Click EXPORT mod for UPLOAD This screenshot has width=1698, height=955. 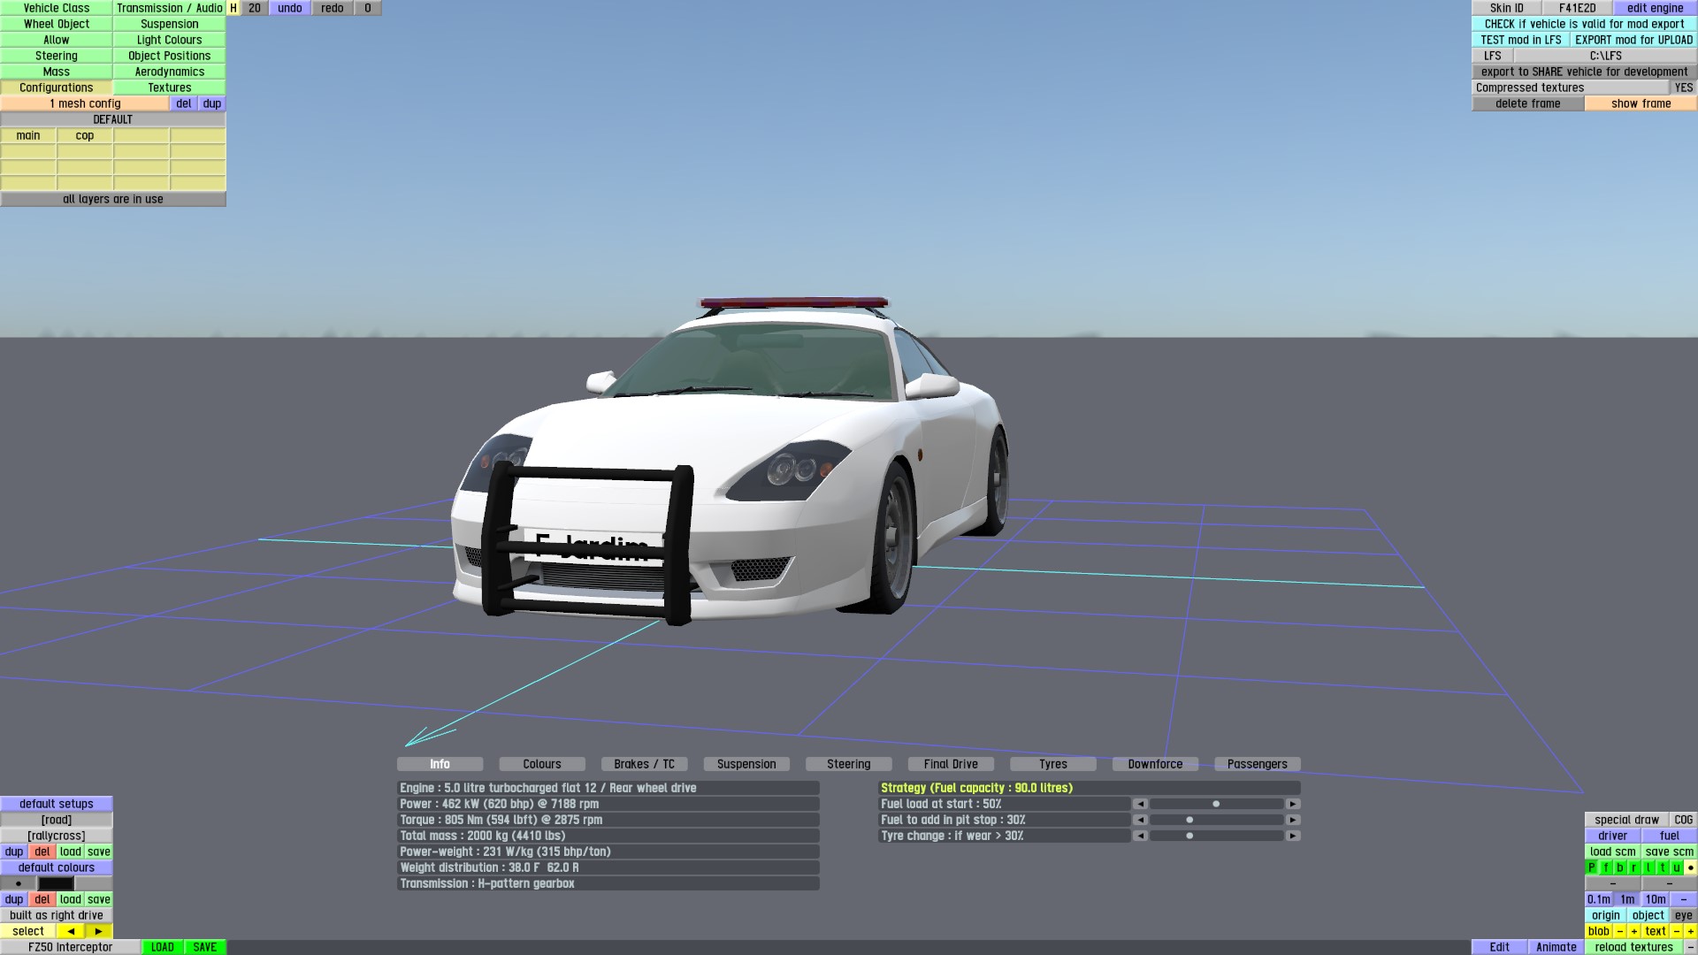click(x=1633, y=40)
